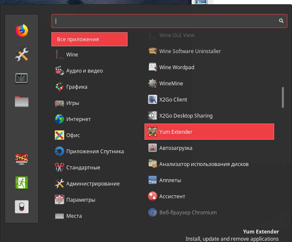Click the lock screen icon in sidebar
Screen dimensions: 292x242
22,159
